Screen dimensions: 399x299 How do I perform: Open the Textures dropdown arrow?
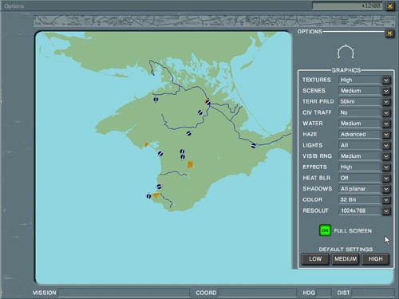(x=386, y=80)
